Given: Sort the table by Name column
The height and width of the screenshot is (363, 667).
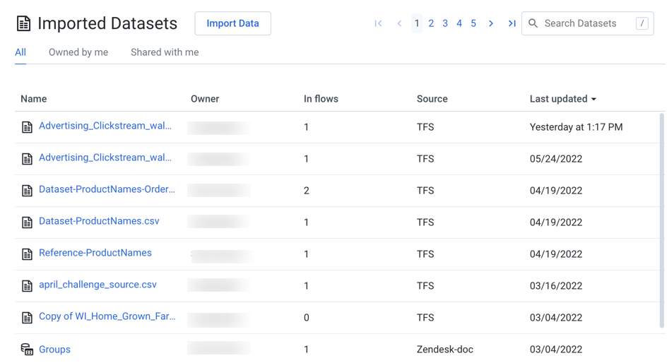Looking at the screenshot, I should (x=33, y=99).
